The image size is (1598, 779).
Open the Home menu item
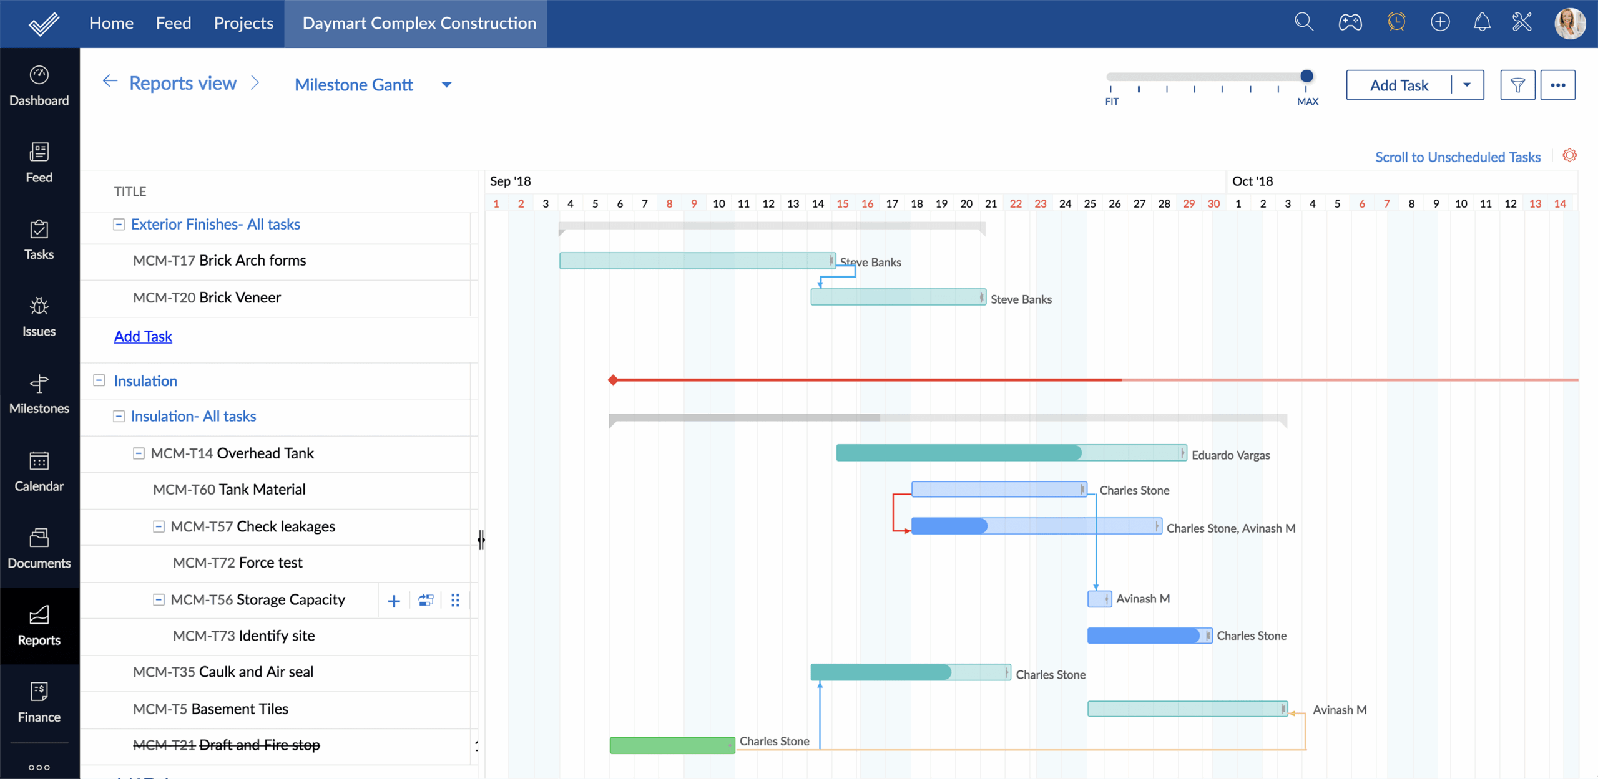coord(111,23)
